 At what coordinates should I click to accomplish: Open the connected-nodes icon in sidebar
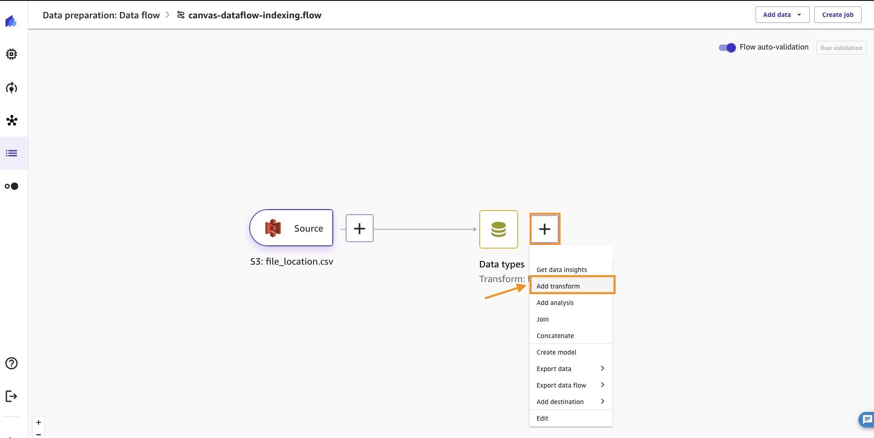coord(12,121)
